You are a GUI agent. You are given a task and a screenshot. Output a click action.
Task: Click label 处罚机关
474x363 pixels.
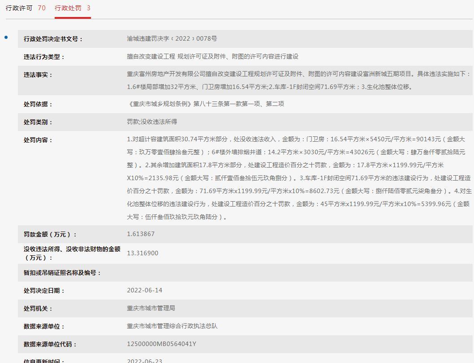click(x=38, y=308)
